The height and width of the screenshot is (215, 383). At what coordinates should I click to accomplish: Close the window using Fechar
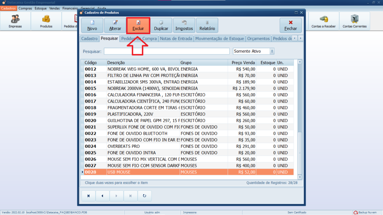click(291, 25)
